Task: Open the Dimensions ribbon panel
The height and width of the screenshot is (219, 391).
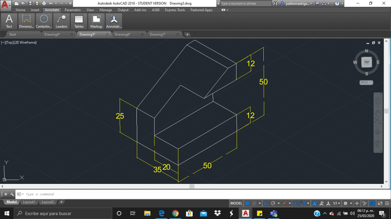Action: pyautogui.click(x=26, y=21)
